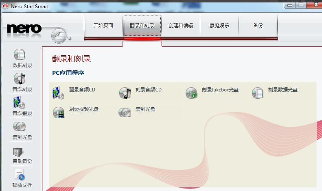Start 翻录音频CD in PC应用程序 list

(x=81, y=90)
